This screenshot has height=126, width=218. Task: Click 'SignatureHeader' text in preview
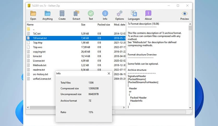(137, 76)
